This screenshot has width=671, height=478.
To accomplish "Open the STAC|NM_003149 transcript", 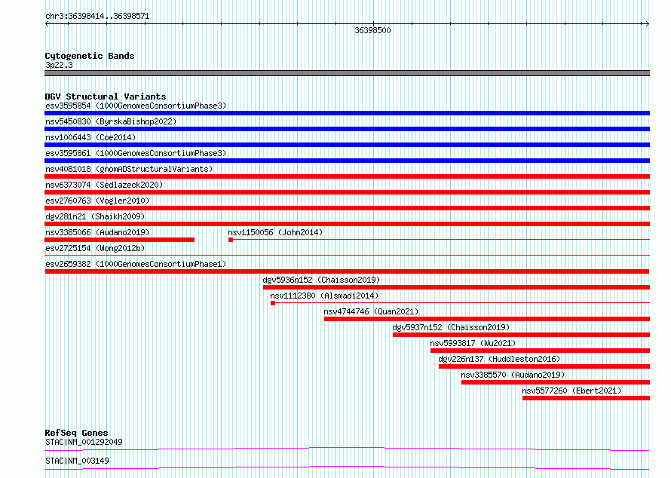I will point(77,461).
